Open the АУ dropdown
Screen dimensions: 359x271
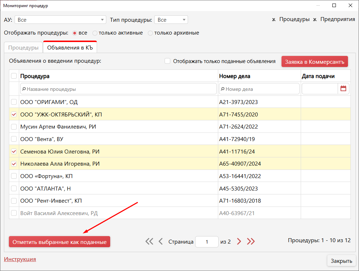click(60, 20)
